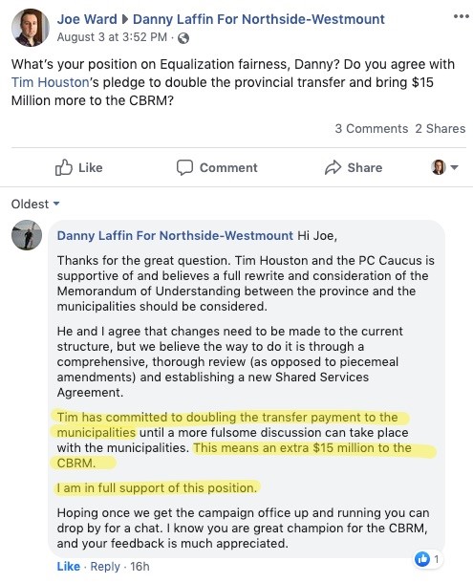473x583 pixels.
Task: Open Danny Laffin For Northside-Westmount page in header
Action: (x=259, y=19)
